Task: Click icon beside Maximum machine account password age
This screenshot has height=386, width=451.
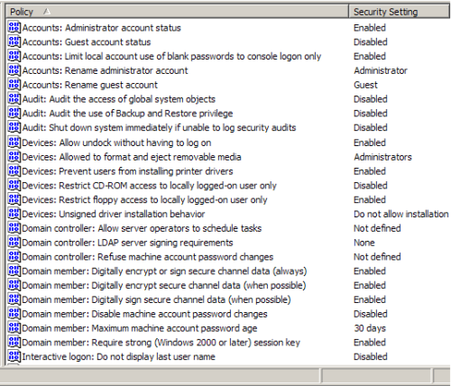Action: pos(14,328)
